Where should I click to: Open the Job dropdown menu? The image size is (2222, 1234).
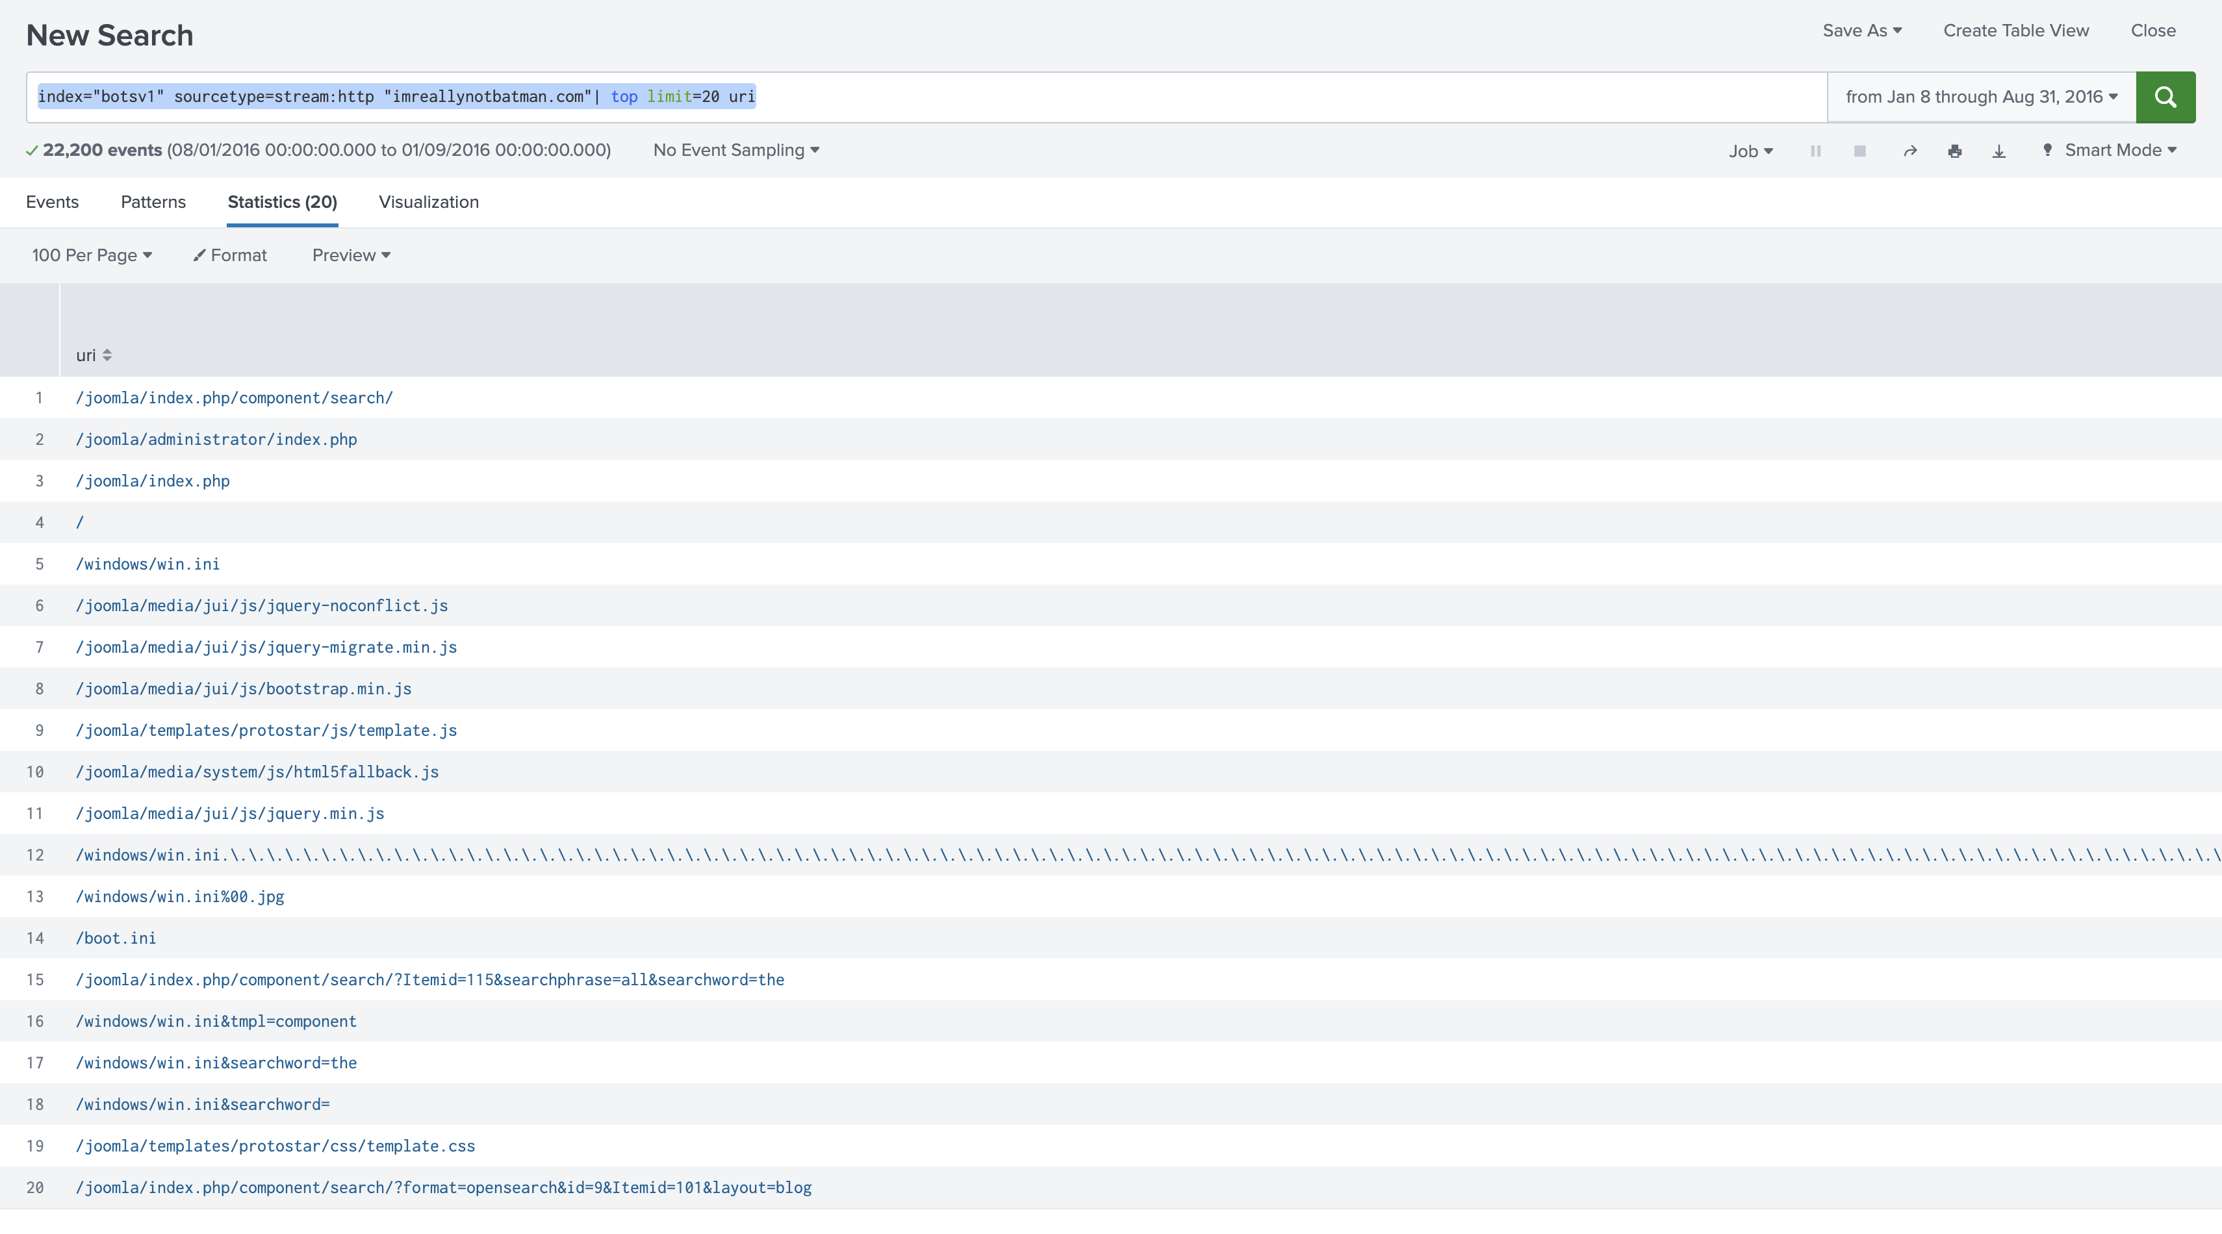pos(1750,150)
